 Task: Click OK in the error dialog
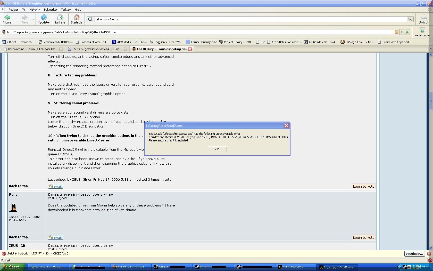[217, 149]
